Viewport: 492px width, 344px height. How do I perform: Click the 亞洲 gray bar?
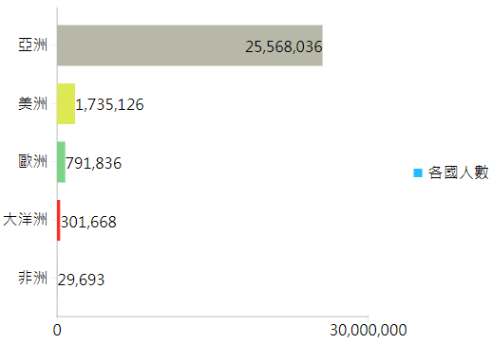(x=190, y=45)
